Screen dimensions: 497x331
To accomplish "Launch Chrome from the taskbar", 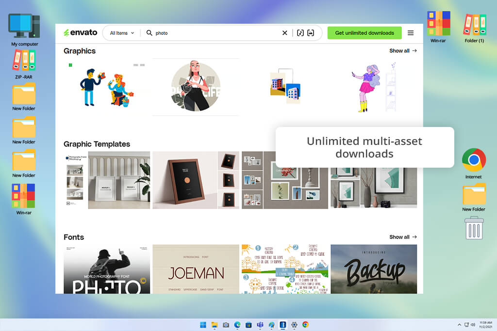I will click(306, 324).
